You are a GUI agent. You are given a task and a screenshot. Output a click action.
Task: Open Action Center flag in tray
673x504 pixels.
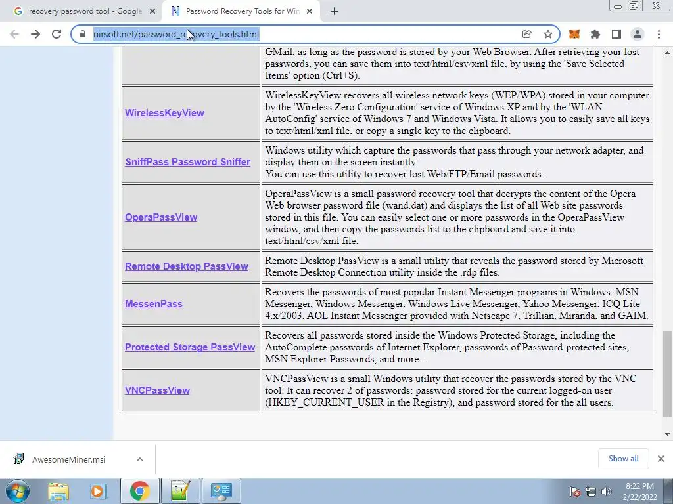[x=575, y=492]
